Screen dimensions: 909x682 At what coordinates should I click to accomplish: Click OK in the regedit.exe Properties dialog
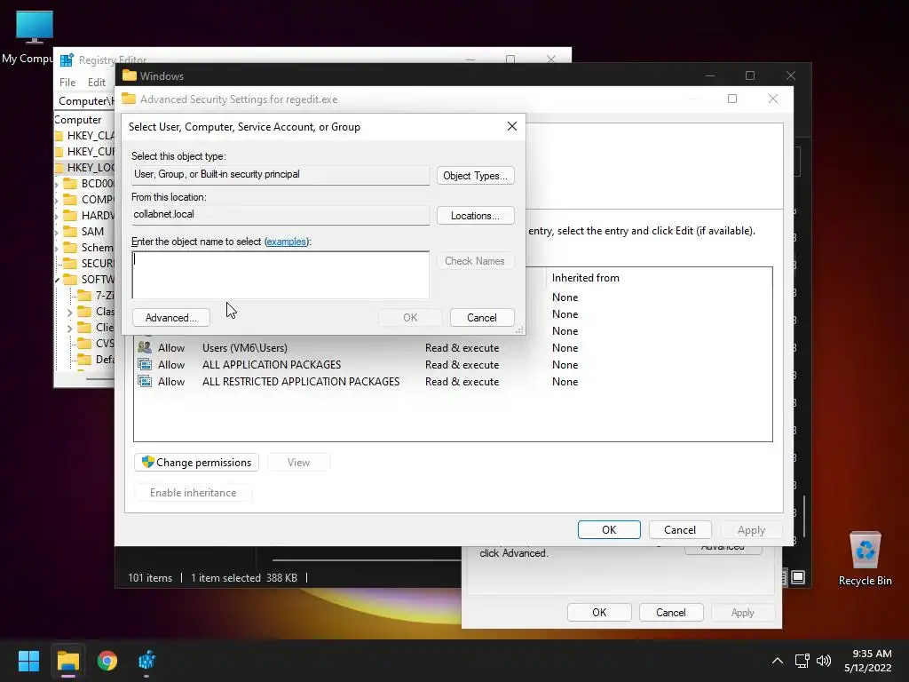click(599, 613)
